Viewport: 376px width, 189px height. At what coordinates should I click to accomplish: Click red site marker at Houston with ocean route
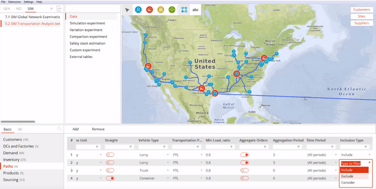(x=215, y=93)
